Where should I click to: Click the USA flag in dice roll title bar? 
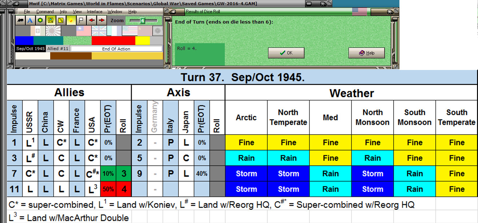coord(360,12)
